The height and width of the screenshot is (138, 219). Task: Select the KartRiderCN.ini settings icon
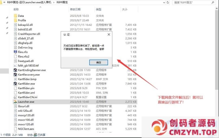click(x=15, y=97)
